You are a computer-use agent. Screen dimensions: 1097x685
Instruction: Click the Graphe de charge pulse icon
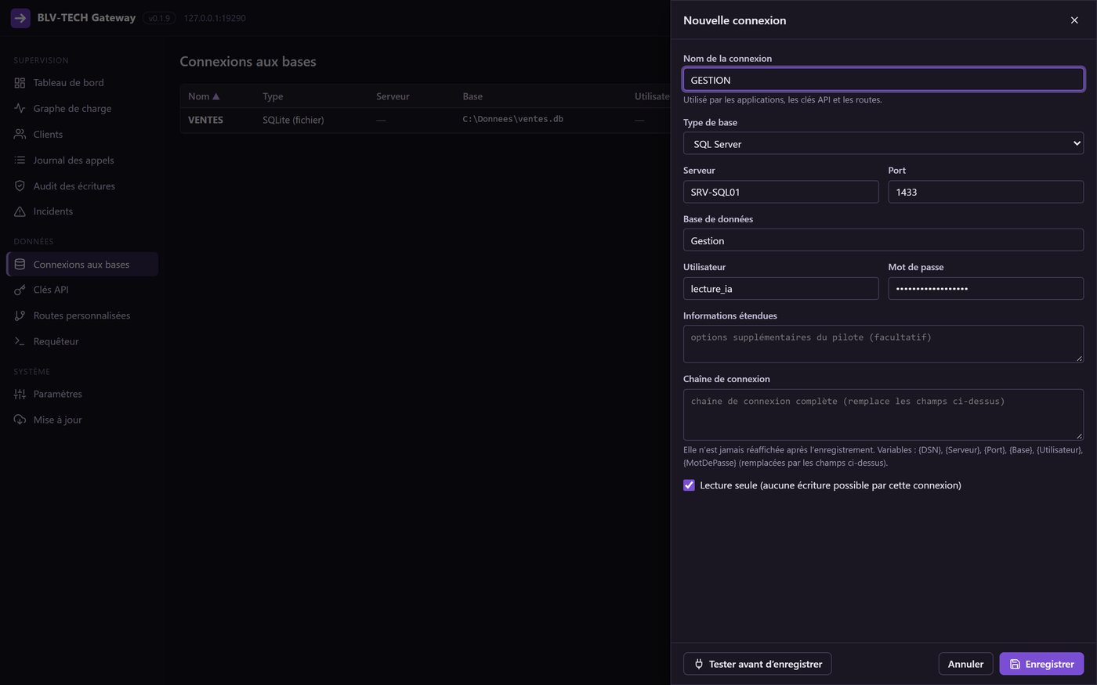click(20, 109)
